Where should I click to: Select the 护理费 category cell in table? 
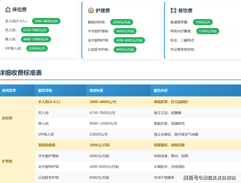tap(7, 161)
